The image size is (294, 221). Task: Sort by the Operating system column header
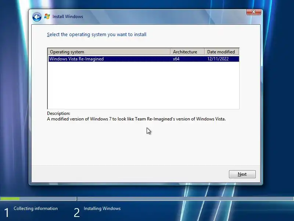tap(109, 52)
